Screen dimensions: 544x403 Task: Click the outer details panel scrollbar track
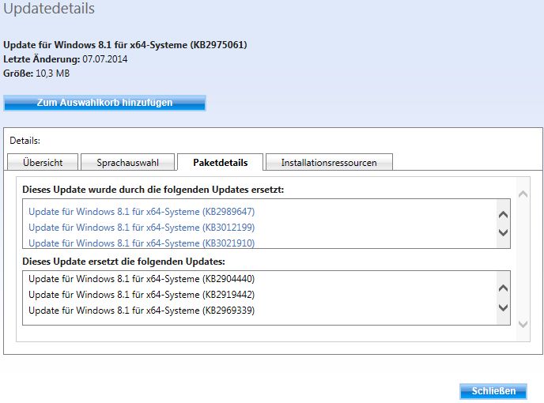click(523, 259)
